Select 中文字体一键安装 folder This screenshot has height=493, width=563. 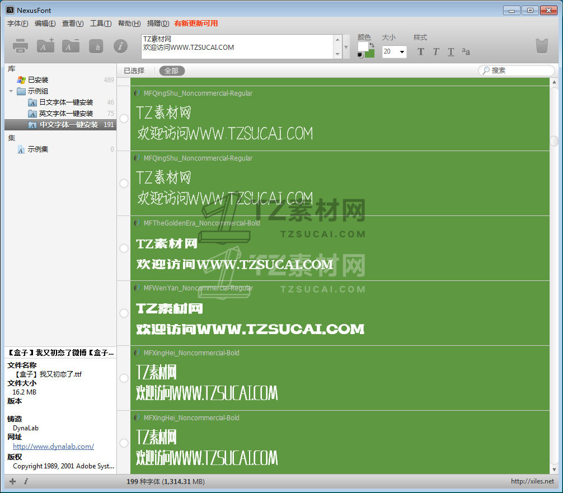(x=60, y=125)
